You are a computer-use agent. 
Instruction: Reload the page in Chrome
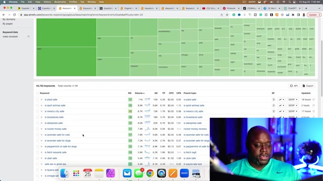15,15
